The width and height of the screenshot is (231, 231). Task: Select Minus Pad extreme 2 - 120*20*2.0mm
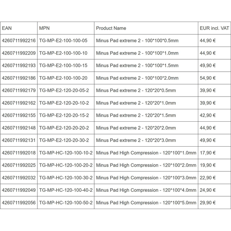pos(136,128)
